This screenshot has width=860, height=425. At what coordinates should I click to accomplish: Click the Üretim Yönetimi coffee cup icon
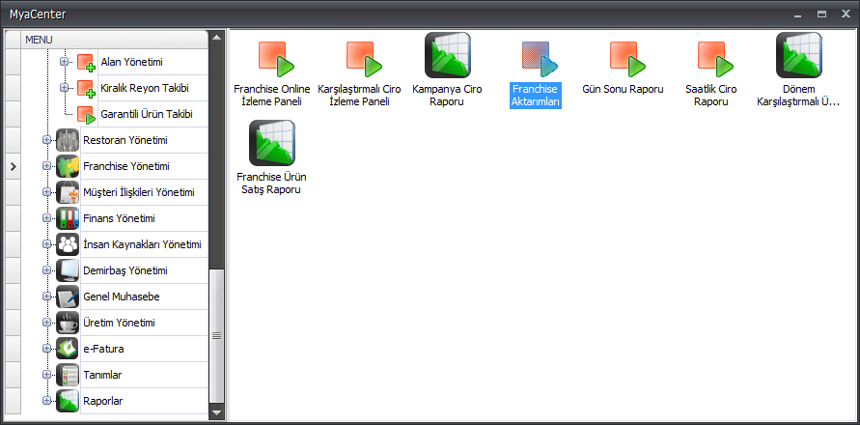coord(68,323)
